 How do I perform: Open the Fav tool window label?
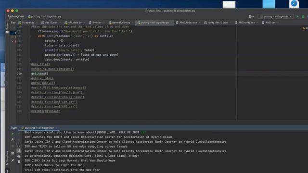click(13, 23)
